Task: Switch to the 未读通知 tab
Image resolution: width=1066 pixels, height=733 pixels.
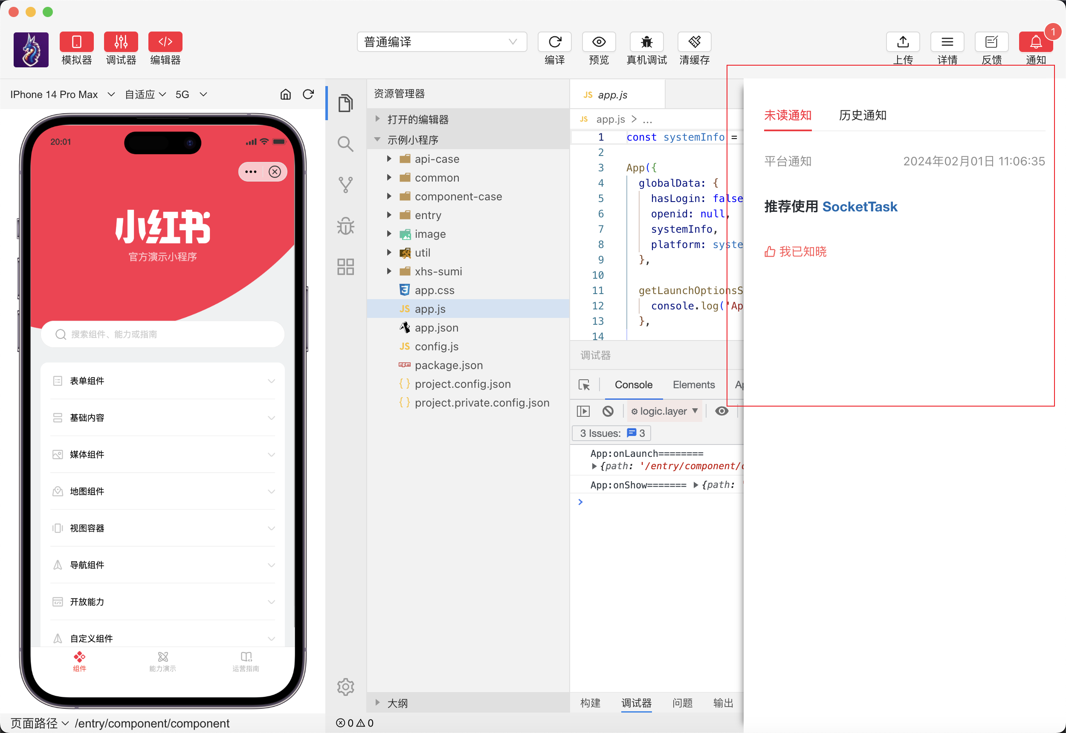Action: (788, 115)
